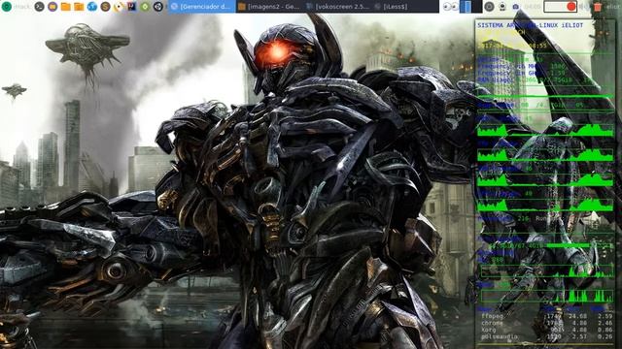Launch the dark purple IDE icon
622x349 pixels.
click(132, 7)
